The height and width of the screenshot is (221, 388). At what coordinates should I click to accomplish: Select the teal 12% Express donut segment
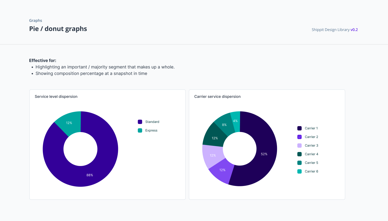70,123
